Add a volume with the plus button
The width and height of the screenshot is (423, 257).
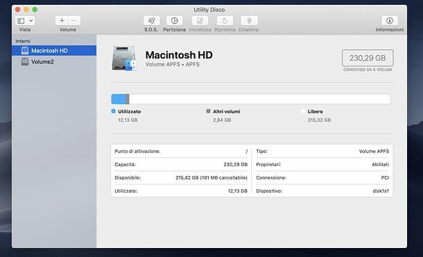pyautogui.click(x=62, y=21)
